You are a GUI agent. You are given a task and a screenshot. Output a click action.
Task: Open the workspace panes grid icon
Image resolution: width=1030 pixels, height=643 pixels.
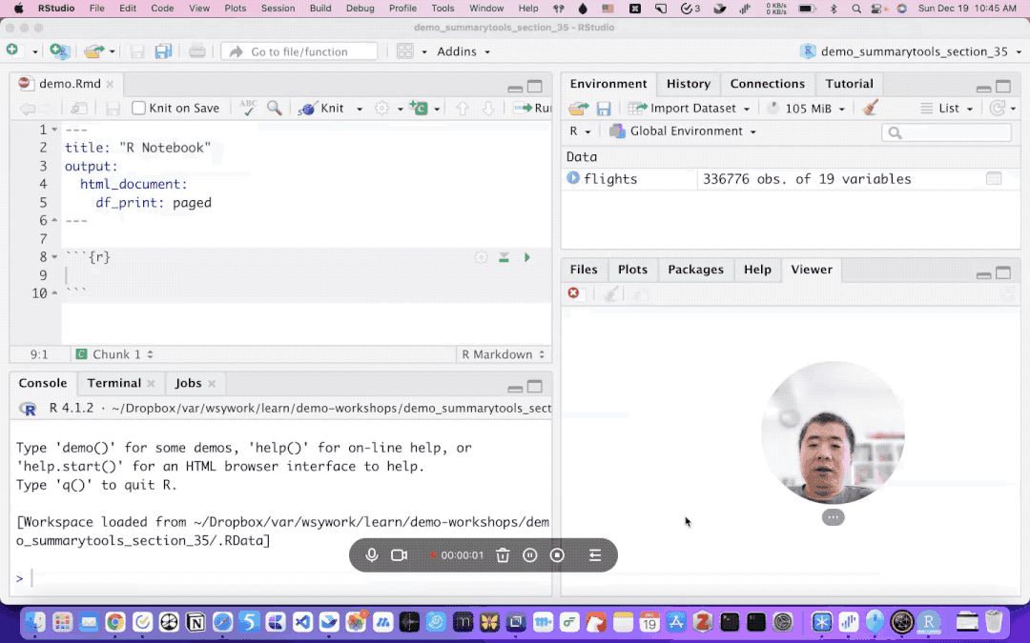pyautogui.click(x=405, y=51)
